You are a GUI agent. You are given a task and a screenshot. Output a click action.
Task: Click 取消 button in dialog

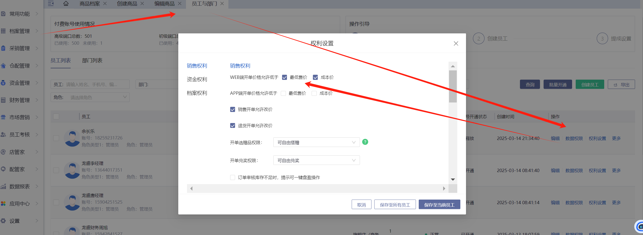pyautogui.click(x=361, y=205)
